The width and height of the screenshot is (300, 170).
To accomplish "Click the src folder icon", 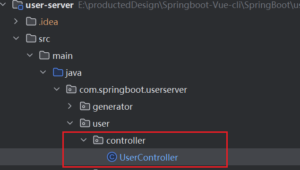I will coord(31,38).
